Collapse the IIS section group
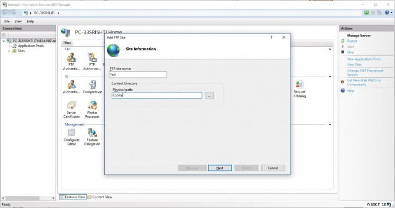 (x=330, y=76)
